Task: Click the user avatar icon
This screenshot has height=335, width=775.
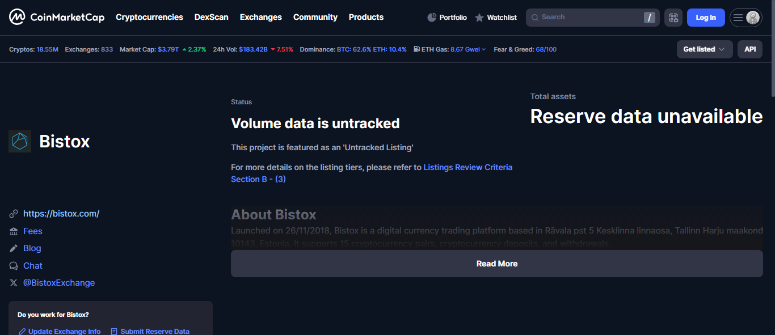Action: (753, 18)
